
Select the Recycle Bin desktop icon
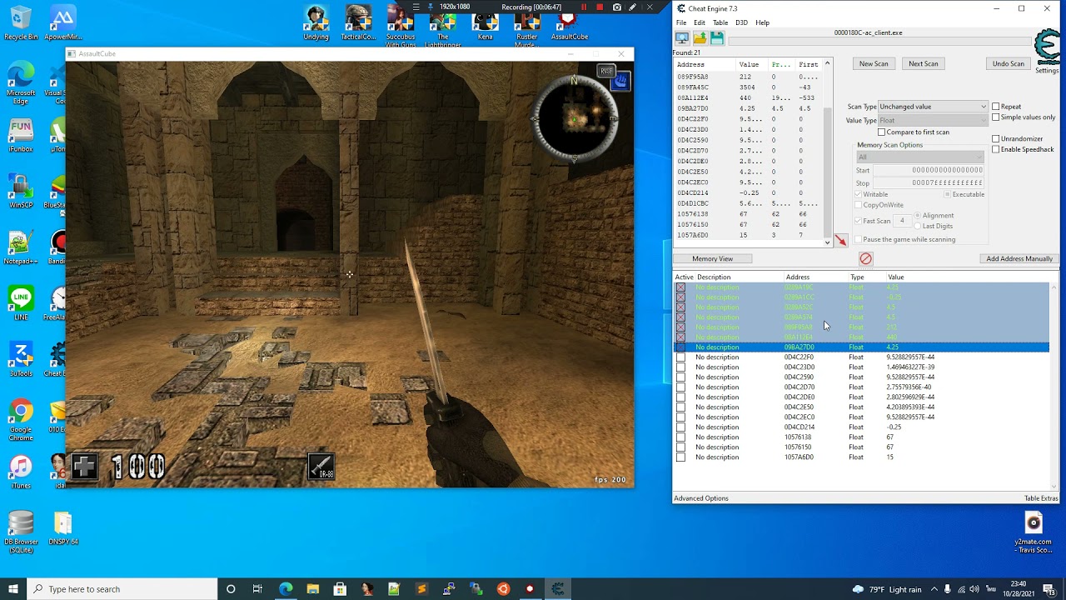(21, 22)
